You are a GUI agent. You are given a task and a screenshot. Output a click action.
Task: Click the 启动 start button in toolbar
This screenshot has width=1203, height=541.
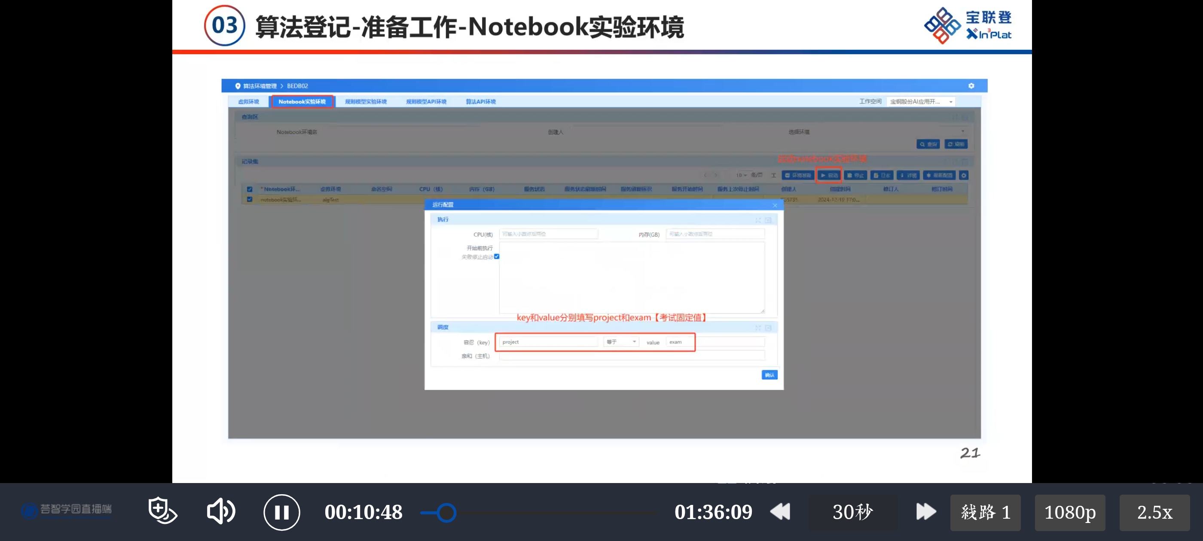coord(829,176)
